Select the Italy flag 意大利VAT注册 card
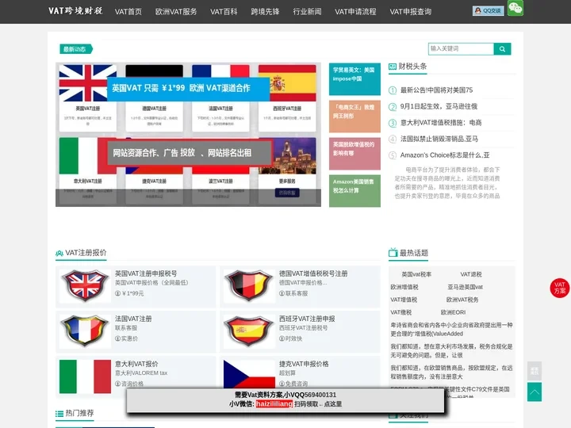Viewport: 571px width, 428px height. tap(88, 170)
